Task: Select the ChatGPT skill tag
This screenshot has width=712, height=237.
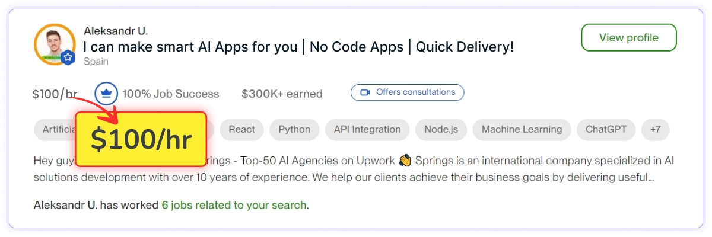Action: 606,129
